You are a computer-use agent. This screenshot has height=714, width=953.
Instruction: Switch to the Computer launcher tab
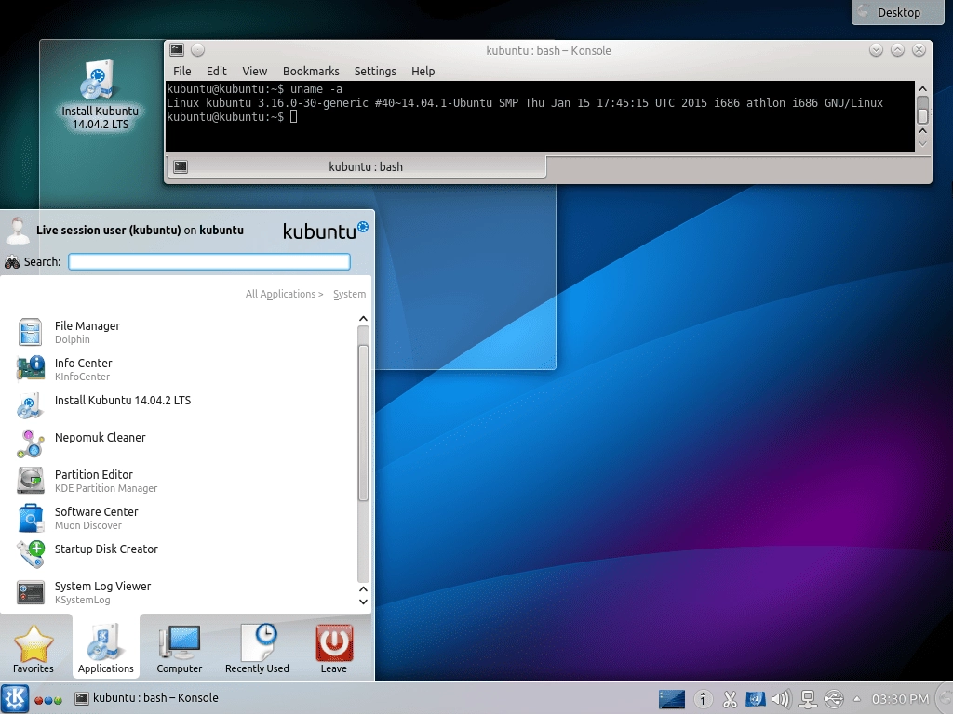tap(180, 647)
